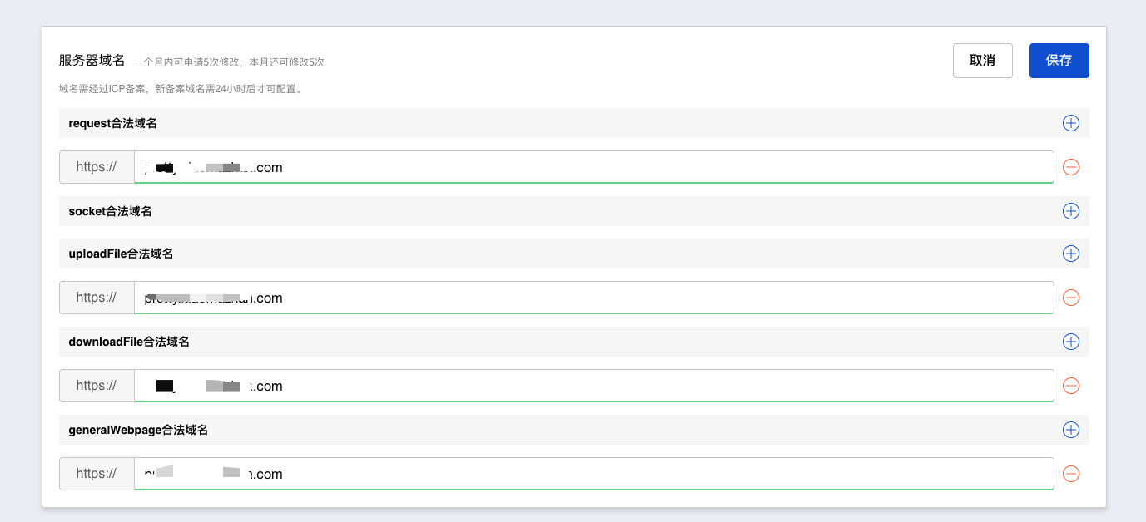1146x522 pixels.
Task: Click plus icon beside uploadFile合法域名
Action: coord(1071,254)
